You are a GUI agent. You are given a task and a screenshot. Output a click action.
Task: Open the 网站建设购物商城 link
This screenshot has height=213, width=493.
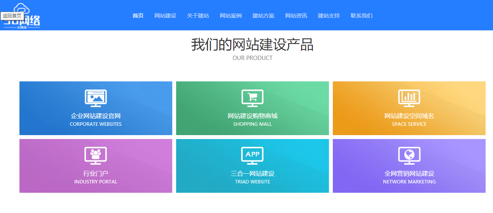(252, 116)
